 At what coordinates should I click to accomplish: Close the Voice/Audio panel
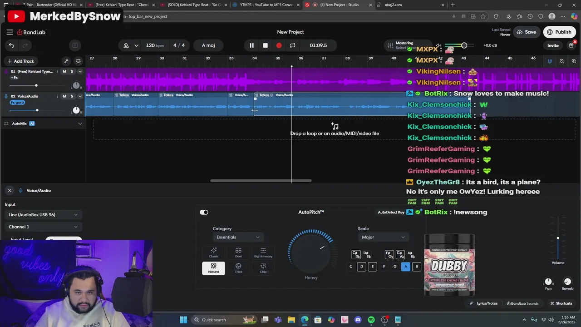tap(10, 190)
